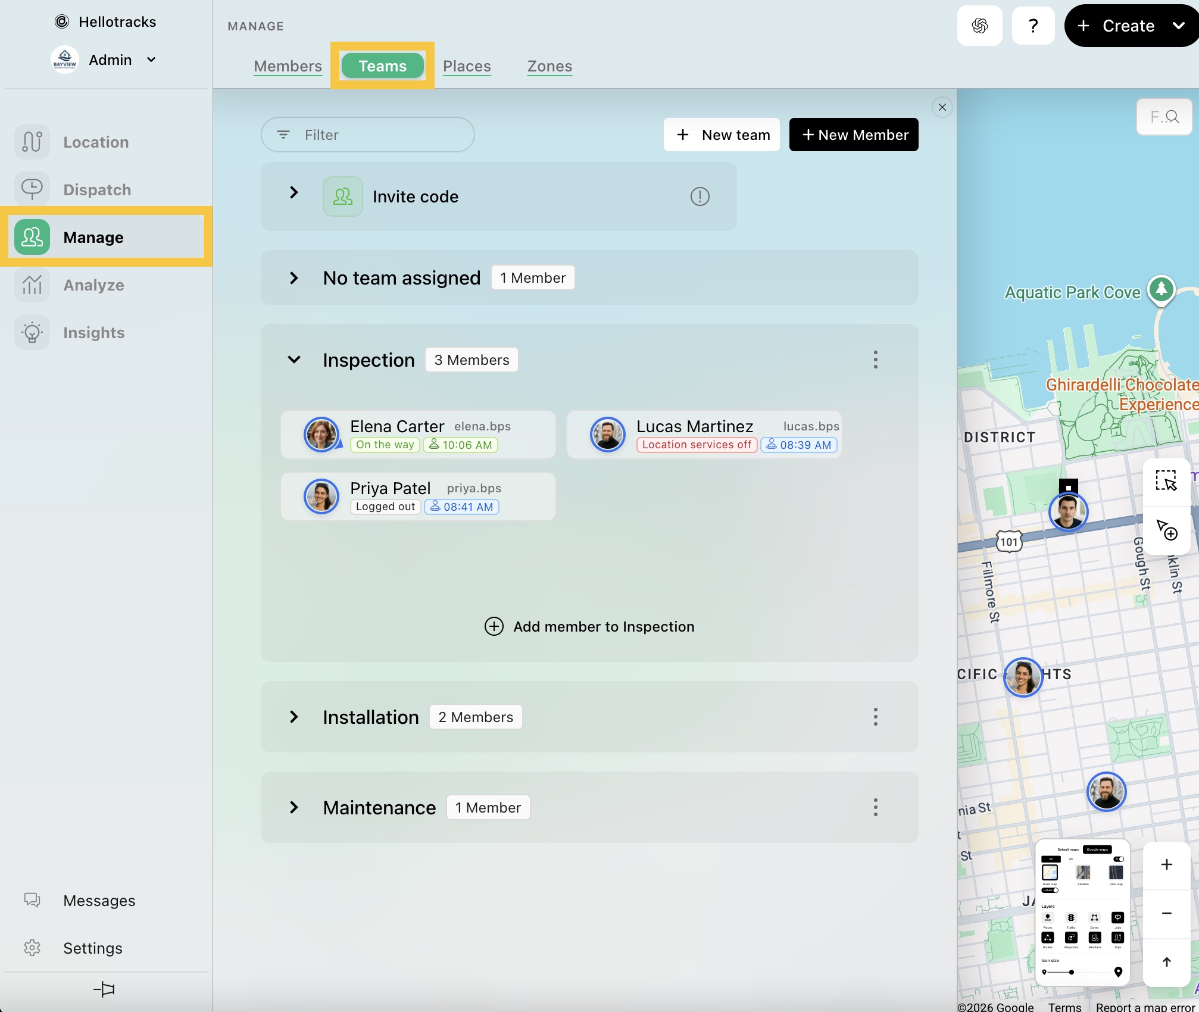Toggle the Traffic map layer

coord(1071,918)
